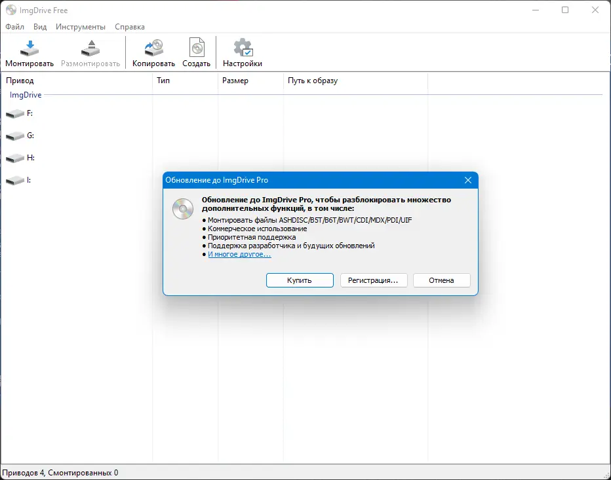
Task: Open the Инструменты menu
Action: click(x=80, y=27)
